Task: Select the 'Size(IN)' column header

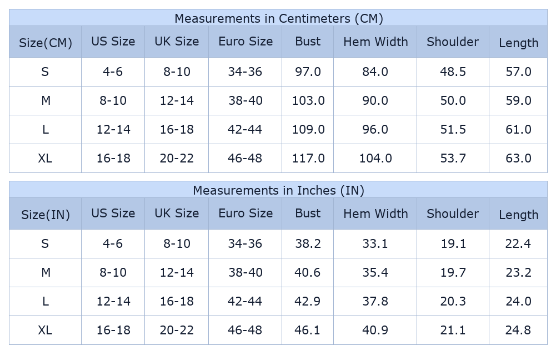Action: point(46,215)
